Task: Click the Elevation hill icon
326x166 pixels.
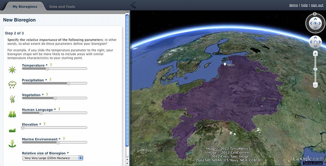Action: pos(12,130)
